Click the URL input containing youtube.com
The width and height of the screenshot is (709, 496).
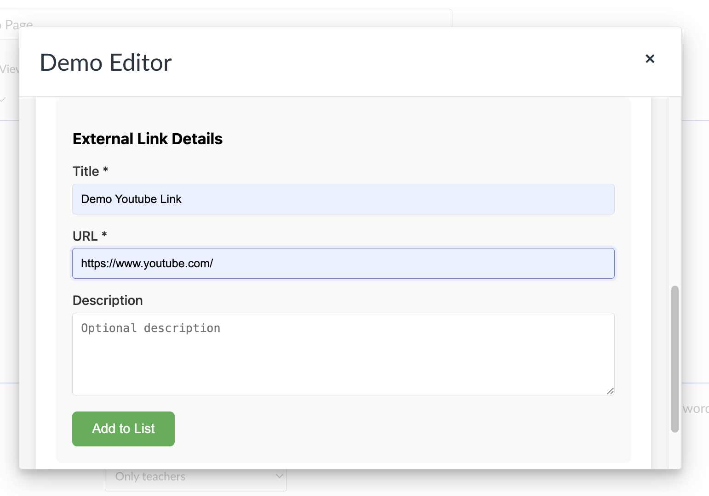[343, 263]
